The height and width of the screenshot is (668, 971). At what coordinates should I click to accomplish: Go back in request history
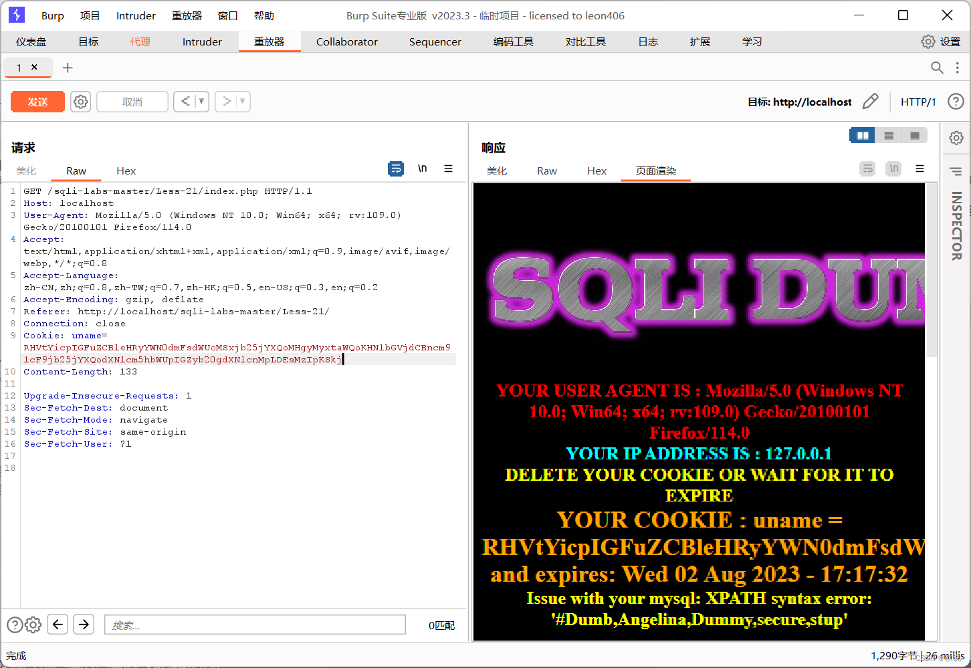click(x=185, y=102)
